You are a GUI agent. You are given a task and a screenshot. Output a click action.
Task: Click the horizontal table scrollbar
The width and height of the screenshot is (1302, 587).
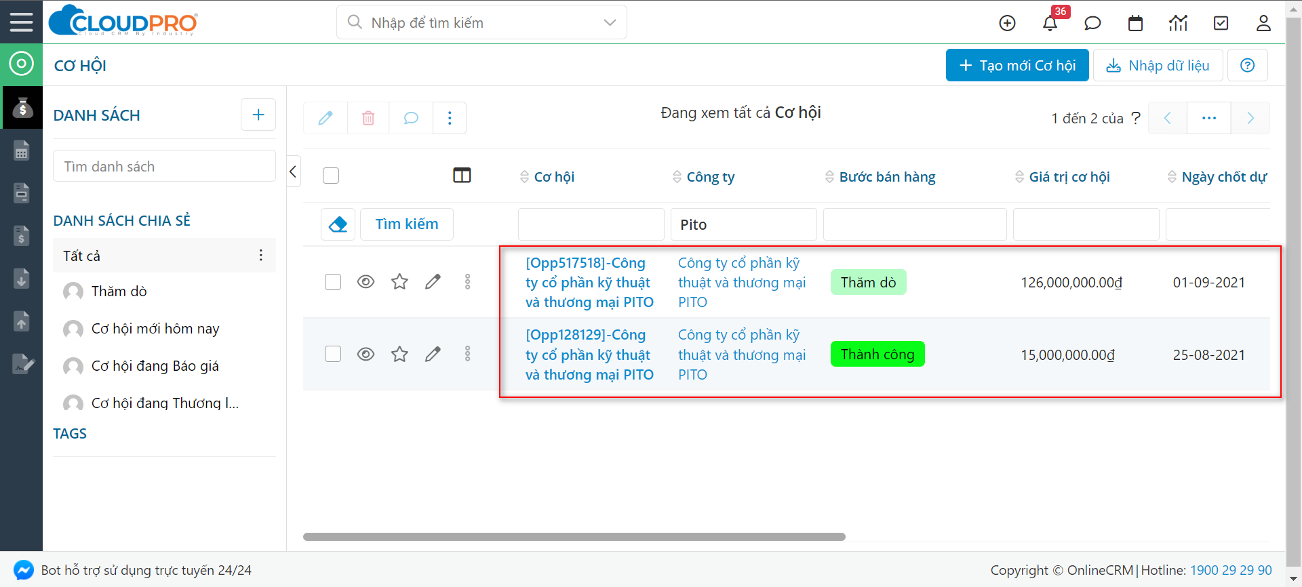pos(574,537)
